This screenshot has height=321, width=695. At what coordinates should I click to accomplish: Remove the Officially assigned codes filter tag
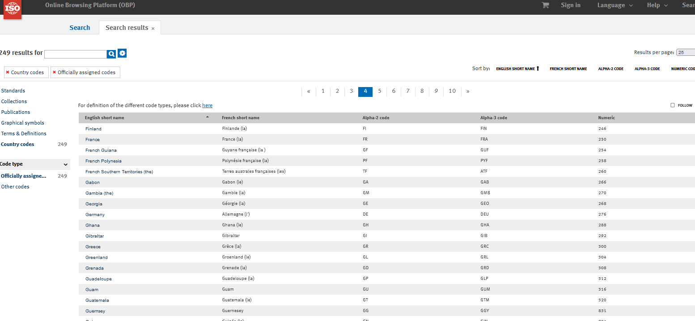click(54, 72)
